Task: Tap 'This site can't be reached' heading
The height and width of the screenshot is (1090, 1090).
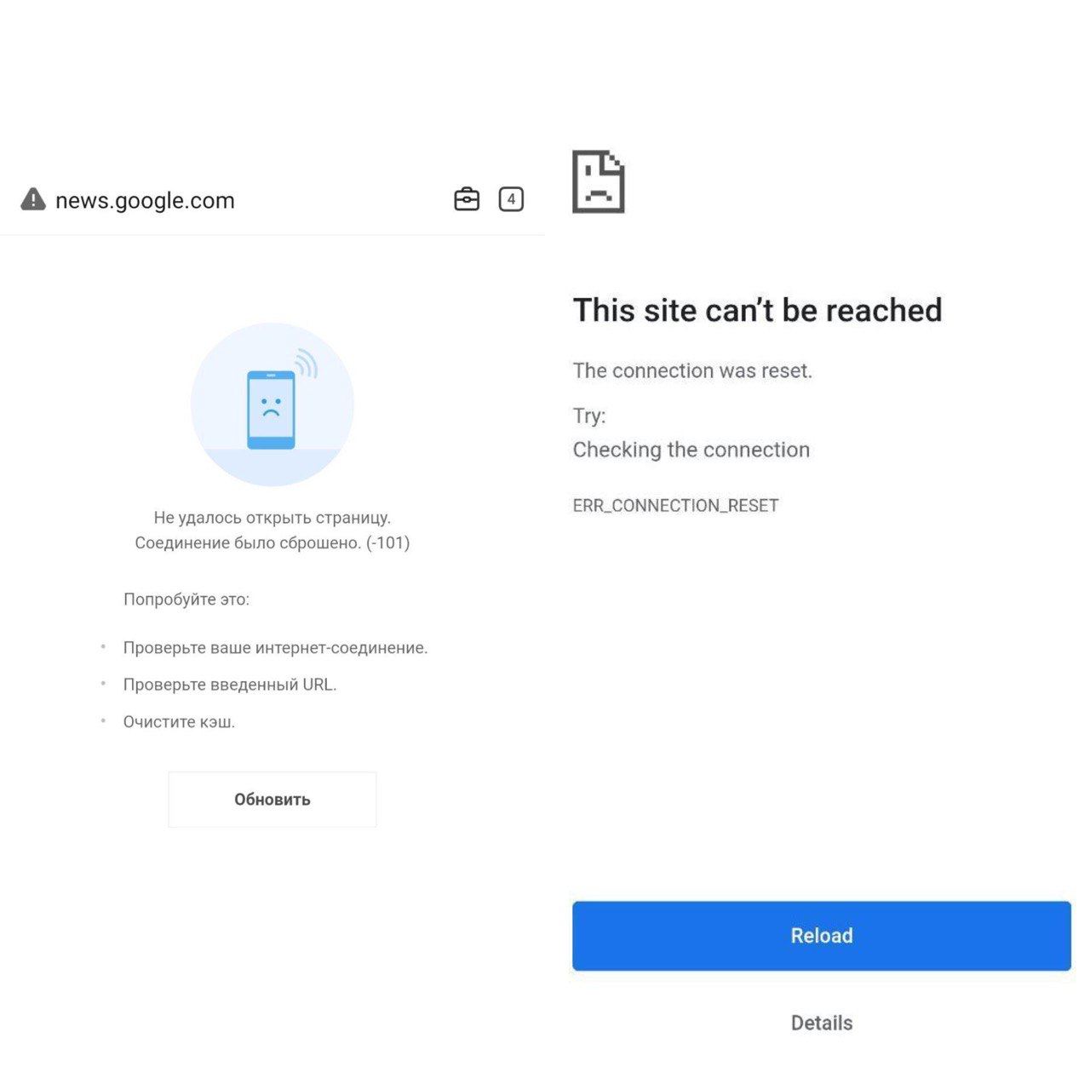Action: click(758, 310)
